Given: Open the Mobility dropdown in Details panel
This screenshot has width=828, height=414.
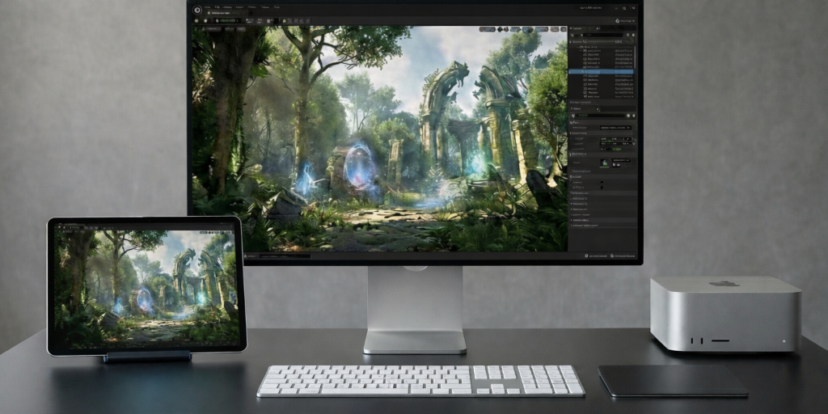Looking at the screenshot, I should (x=615, y=127).
